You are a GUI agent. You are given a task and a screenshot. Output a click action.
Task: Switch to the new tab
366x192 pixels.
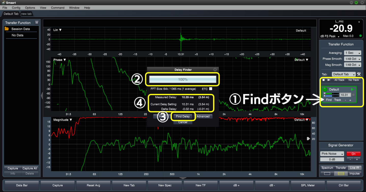pyautogui.click(x=26, y=14)
